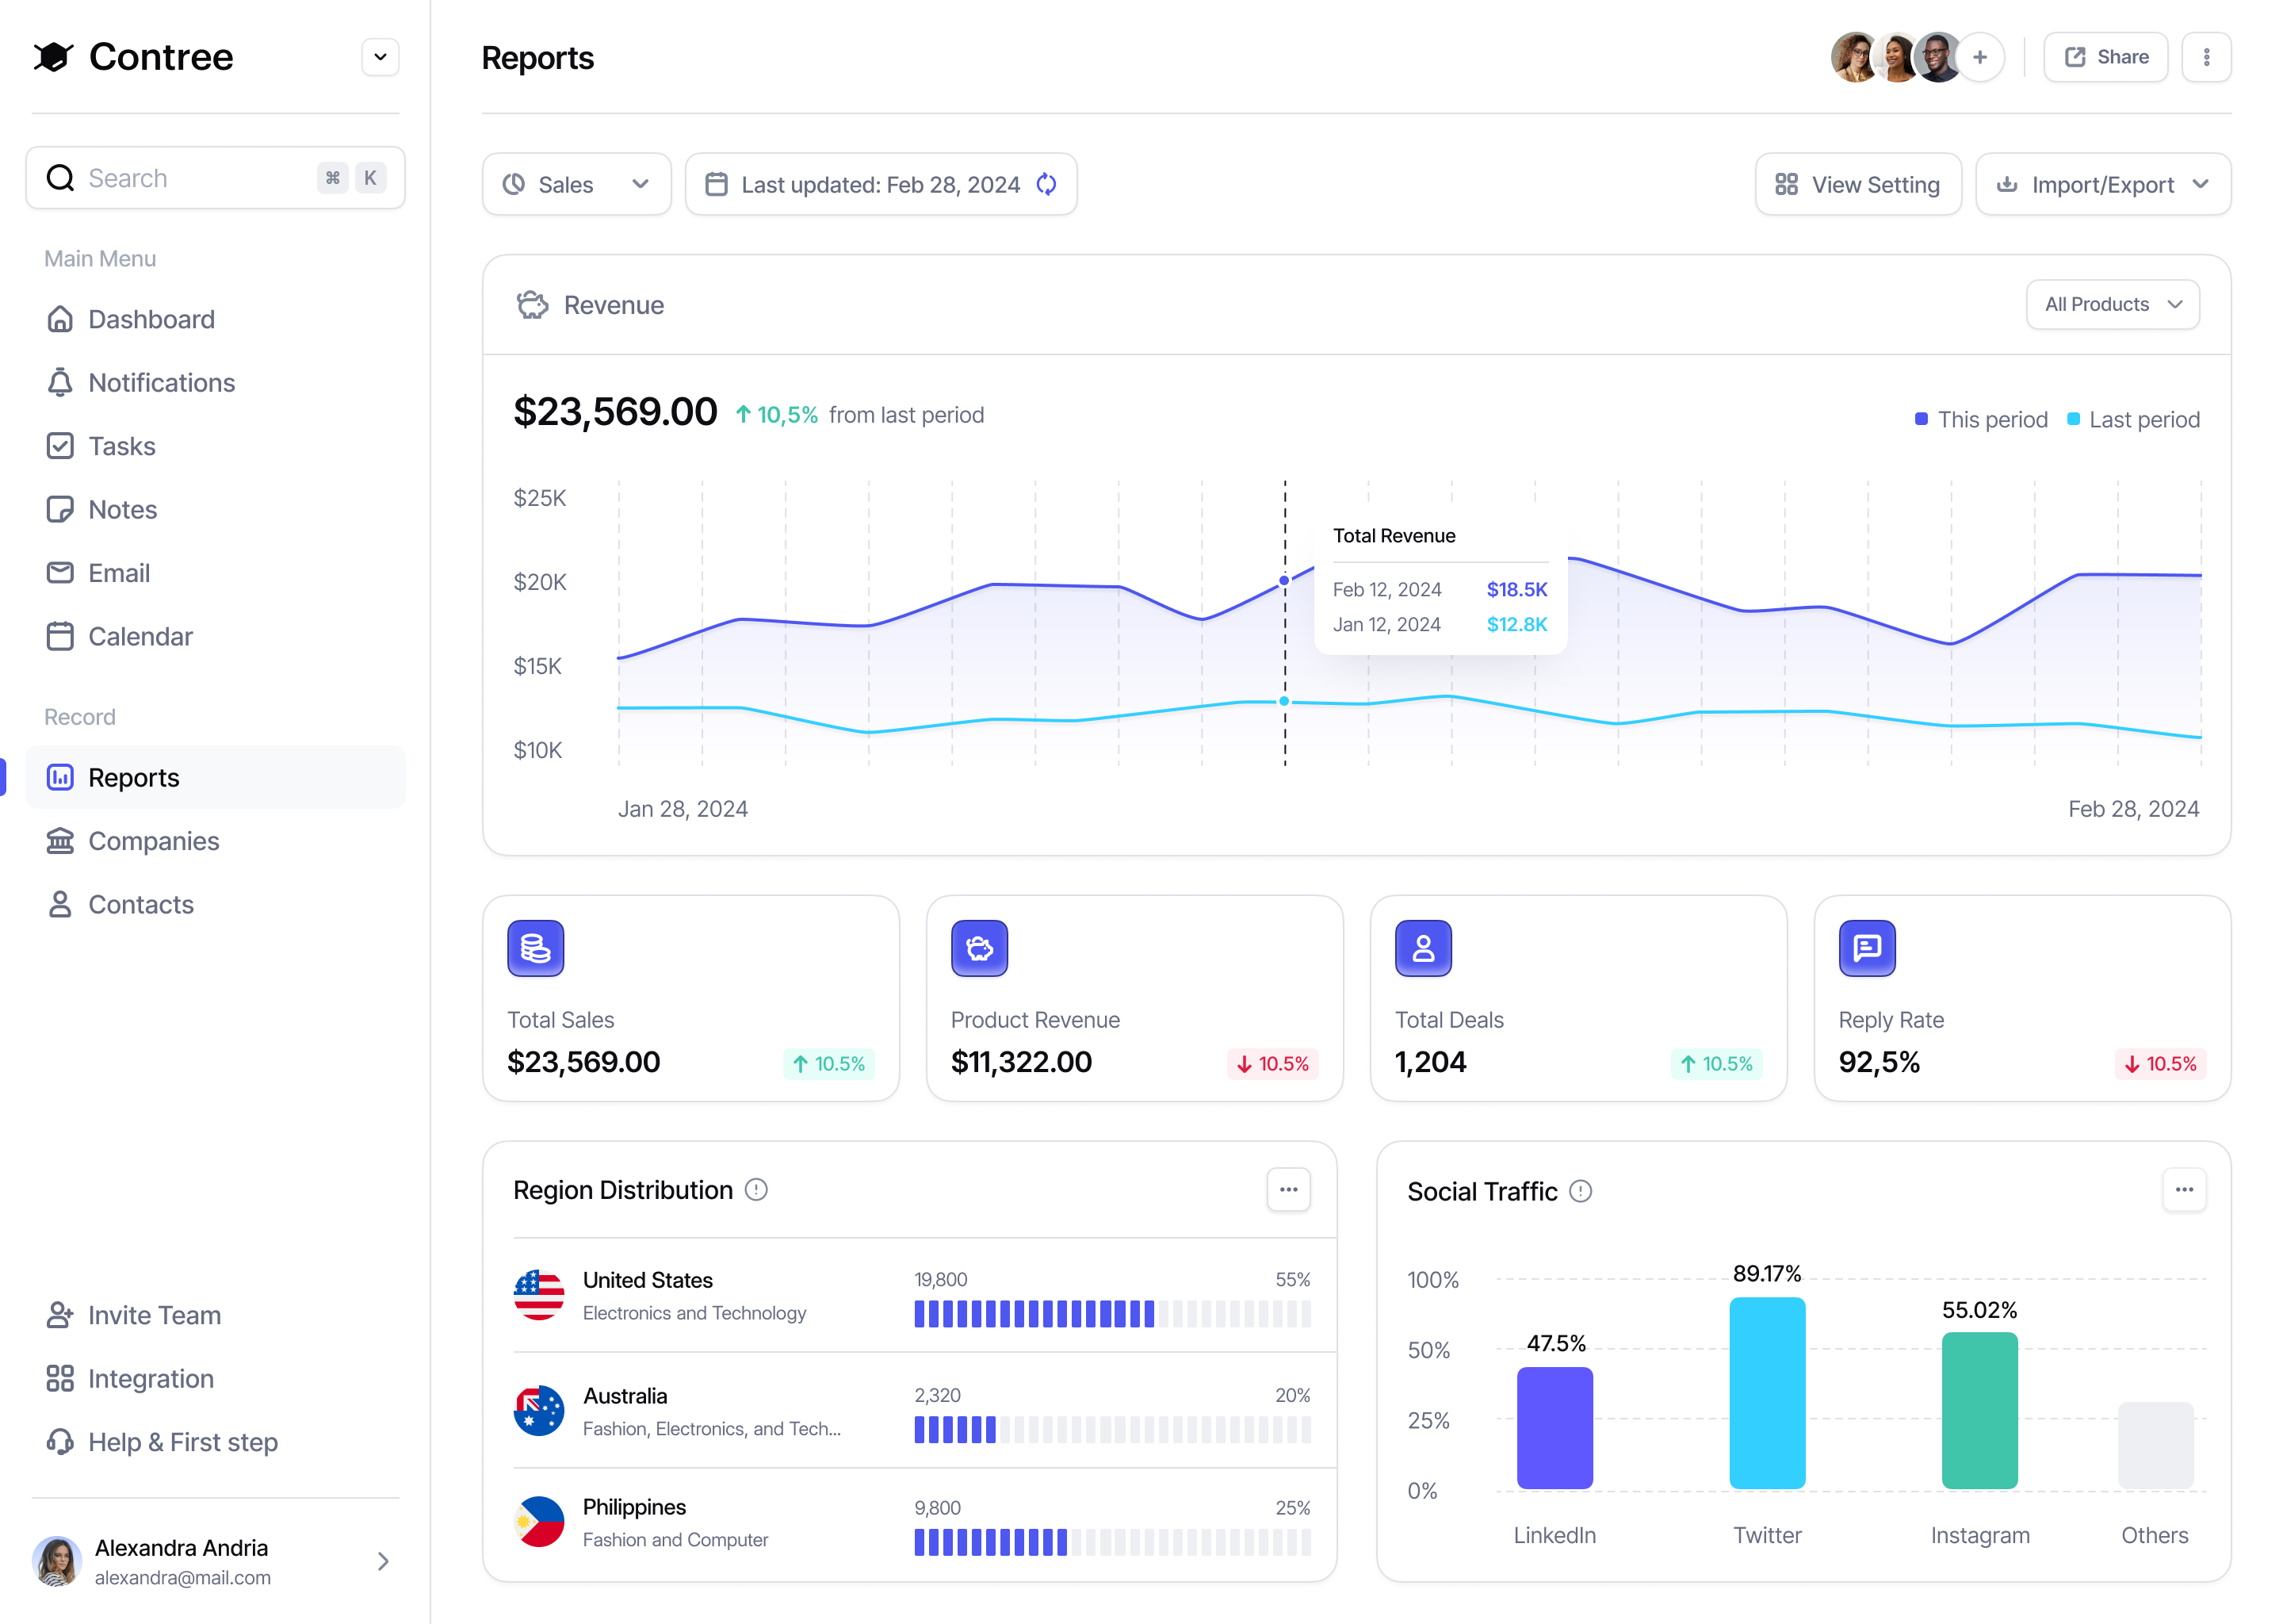
Task: Click the Total Sales 10.5% increase badge
Action: click(828, 1063)
